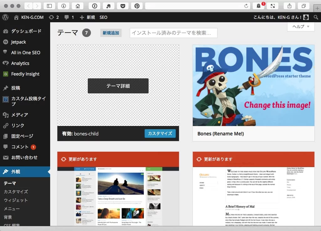Click the show tabs overview button
The width and height of the screenshot is (321, 231).
(x=303, y=6)
